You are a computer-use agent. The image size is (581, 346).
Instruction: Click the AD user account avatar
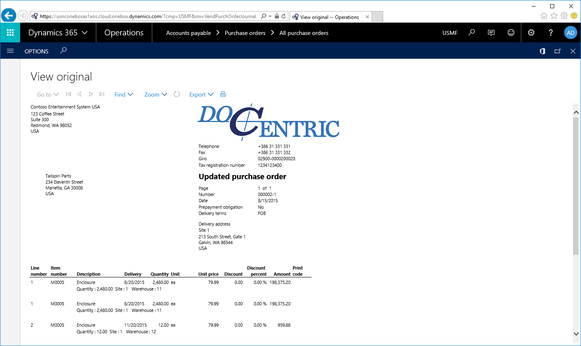point(571,33)
